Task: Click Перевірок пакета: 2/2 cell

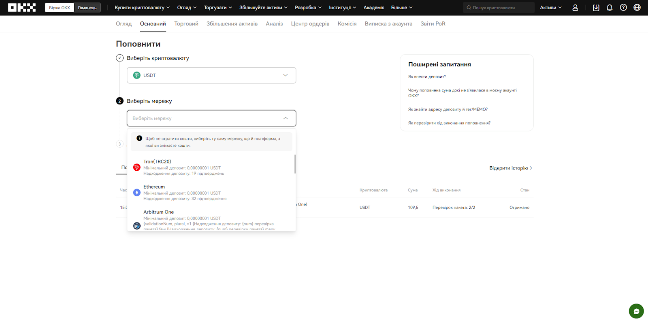Action: (x=454, y=208)
